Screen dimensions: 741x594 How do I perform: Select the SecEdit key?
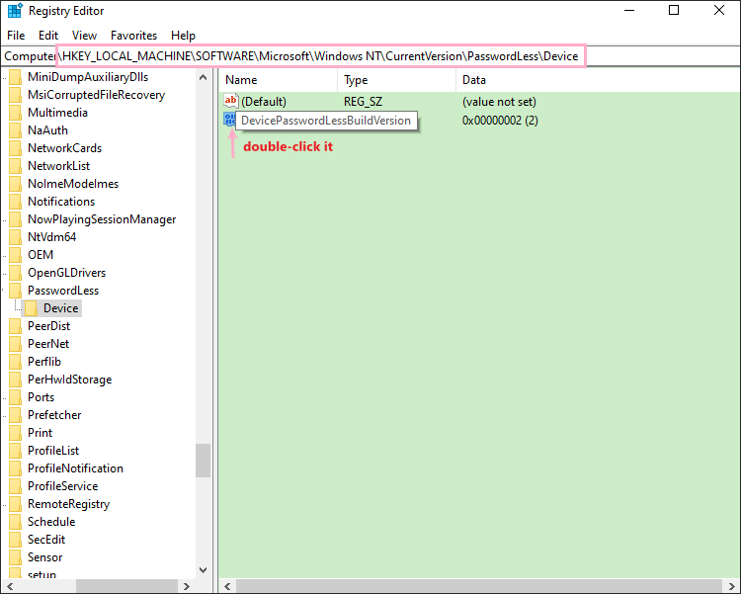46,540
